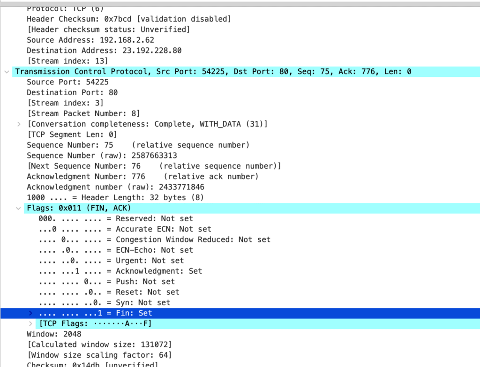Expand the TCP Flags summary row

(x=31, y=324)
